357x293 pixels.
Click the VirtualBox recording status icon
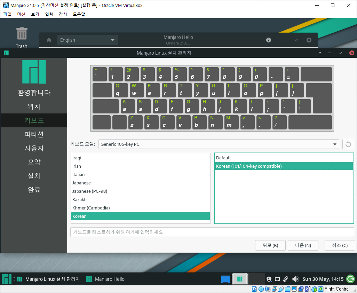click(301, 289)
